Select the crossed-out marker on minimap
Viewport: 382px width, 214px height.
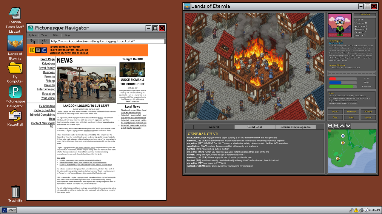[338, 158]
